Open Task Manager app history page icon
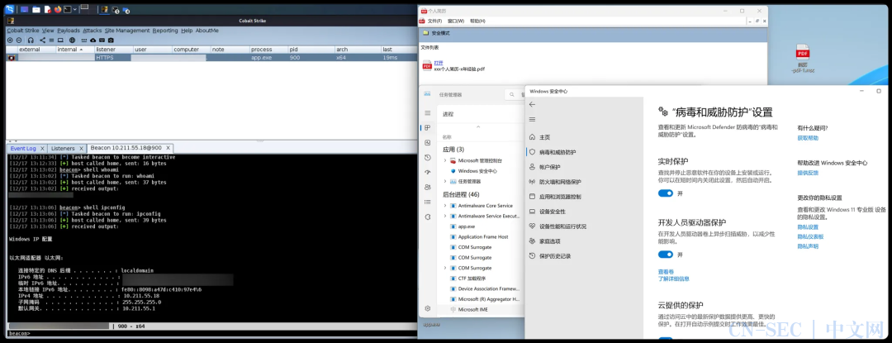 pyautogui.click(x=427, y=158)
